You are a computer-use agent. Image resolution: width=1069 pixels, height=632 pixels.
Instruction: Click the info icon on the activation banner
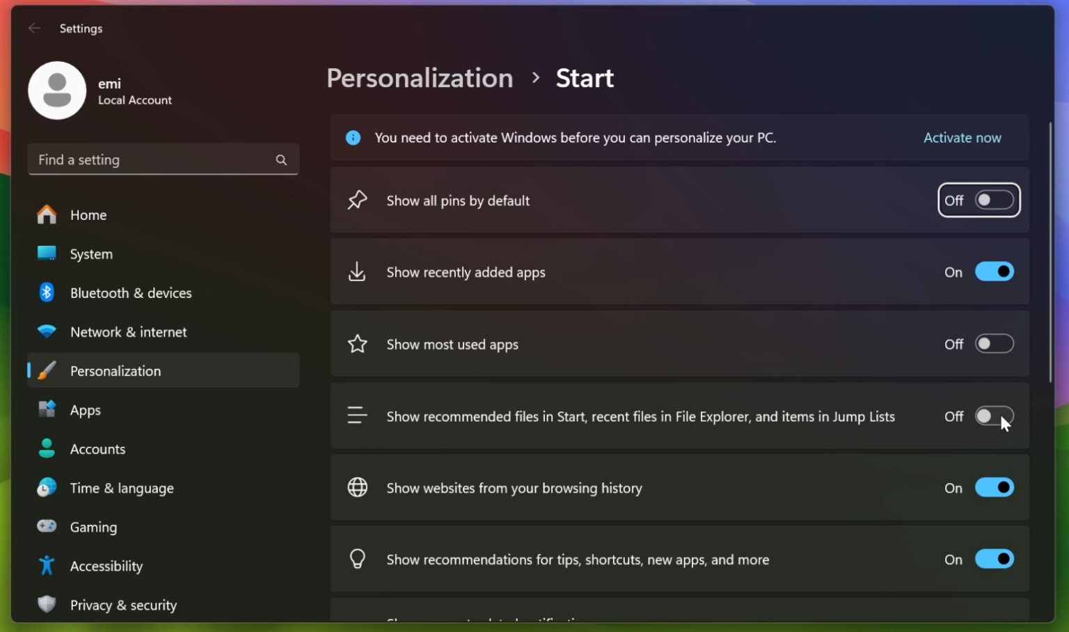[353, 137]
